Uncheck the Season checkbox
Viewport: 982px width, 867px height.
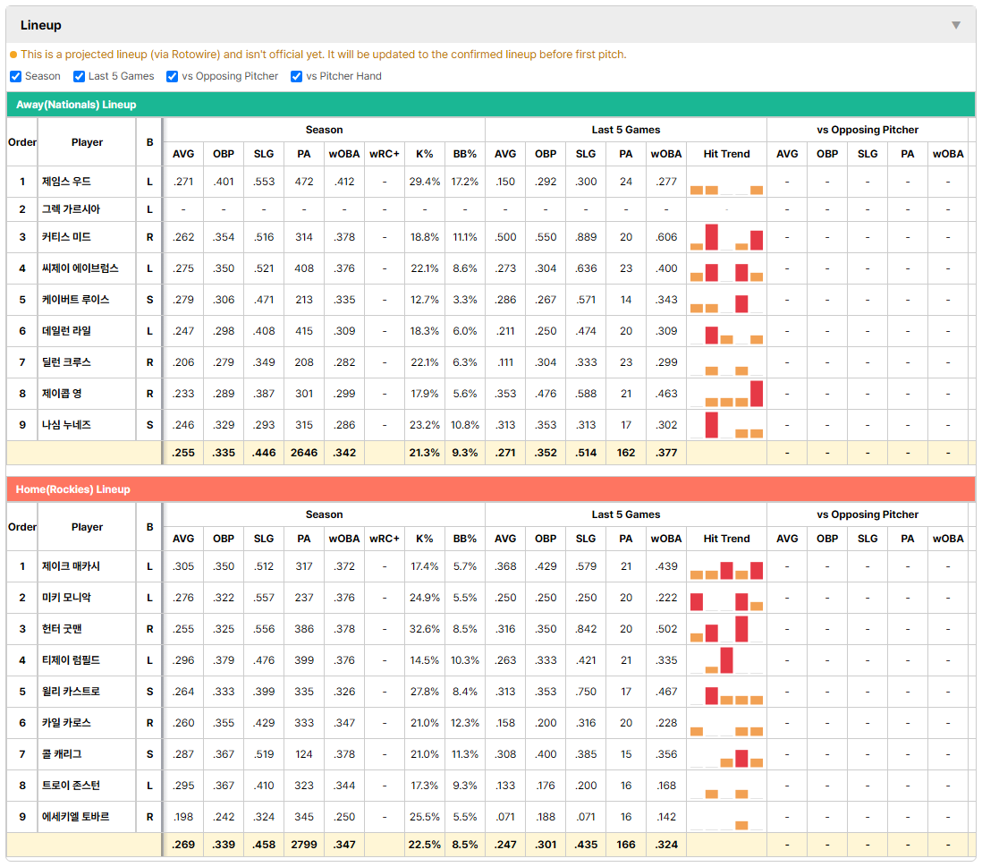coord(16,76)
